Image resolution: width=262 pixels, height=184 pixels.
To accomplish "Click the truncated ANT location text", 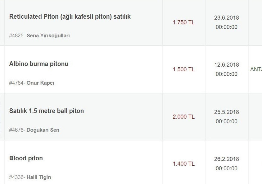I will pos(256,69).
